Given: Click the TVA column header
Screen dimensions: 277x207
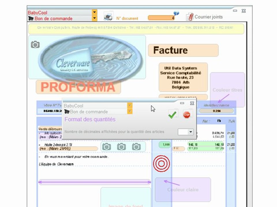Looking at the screenshot, I should point(231,121).
